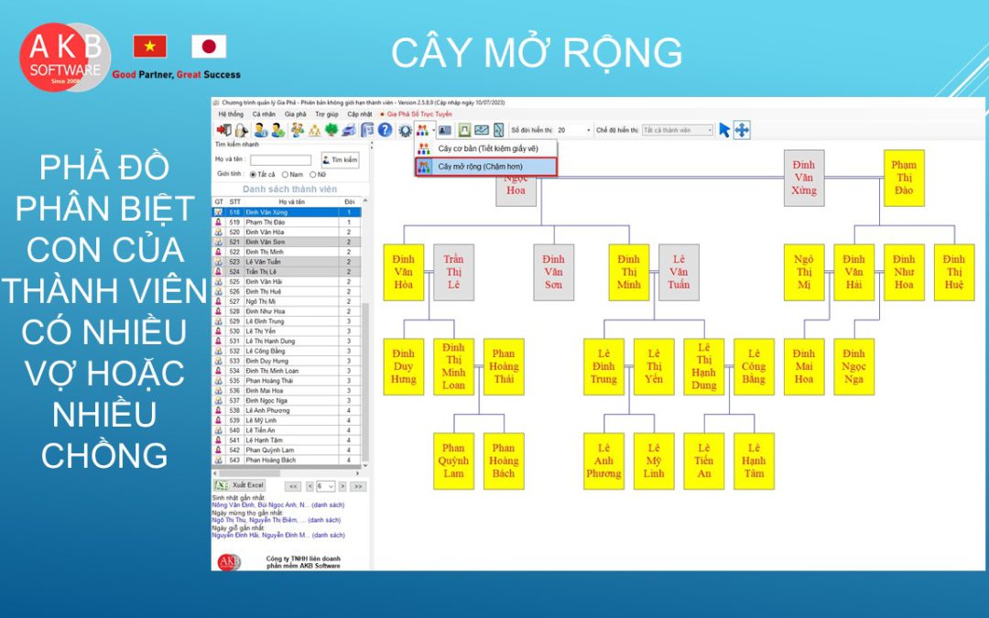The width and height of the screenshot is (989, 618).
Task: Click the male icon of row 520
Action: click(218, 232)
